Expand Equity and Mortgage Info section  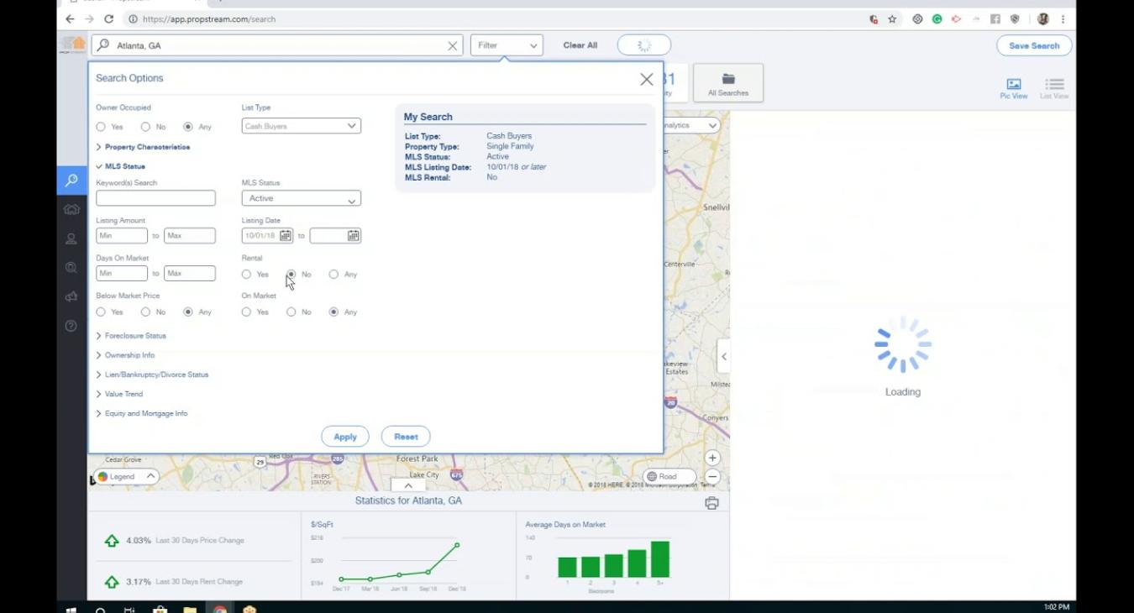coord(142,413)
